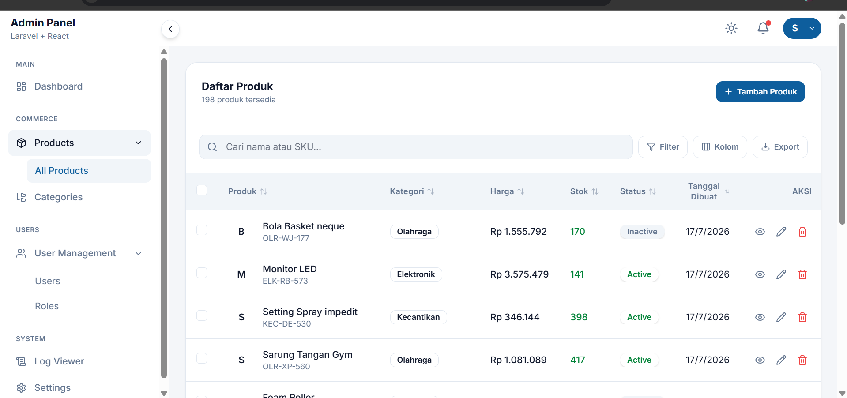This screenshot has height=398, width=847.
Task: Edit the Sarung Tangan Gym product
Action: (x=781, y=360)
